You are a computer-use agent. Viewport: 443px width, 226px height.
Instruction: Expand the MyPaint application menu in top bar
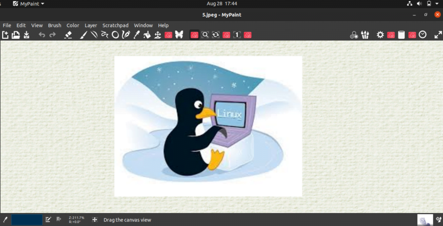(x=29, y=4)
